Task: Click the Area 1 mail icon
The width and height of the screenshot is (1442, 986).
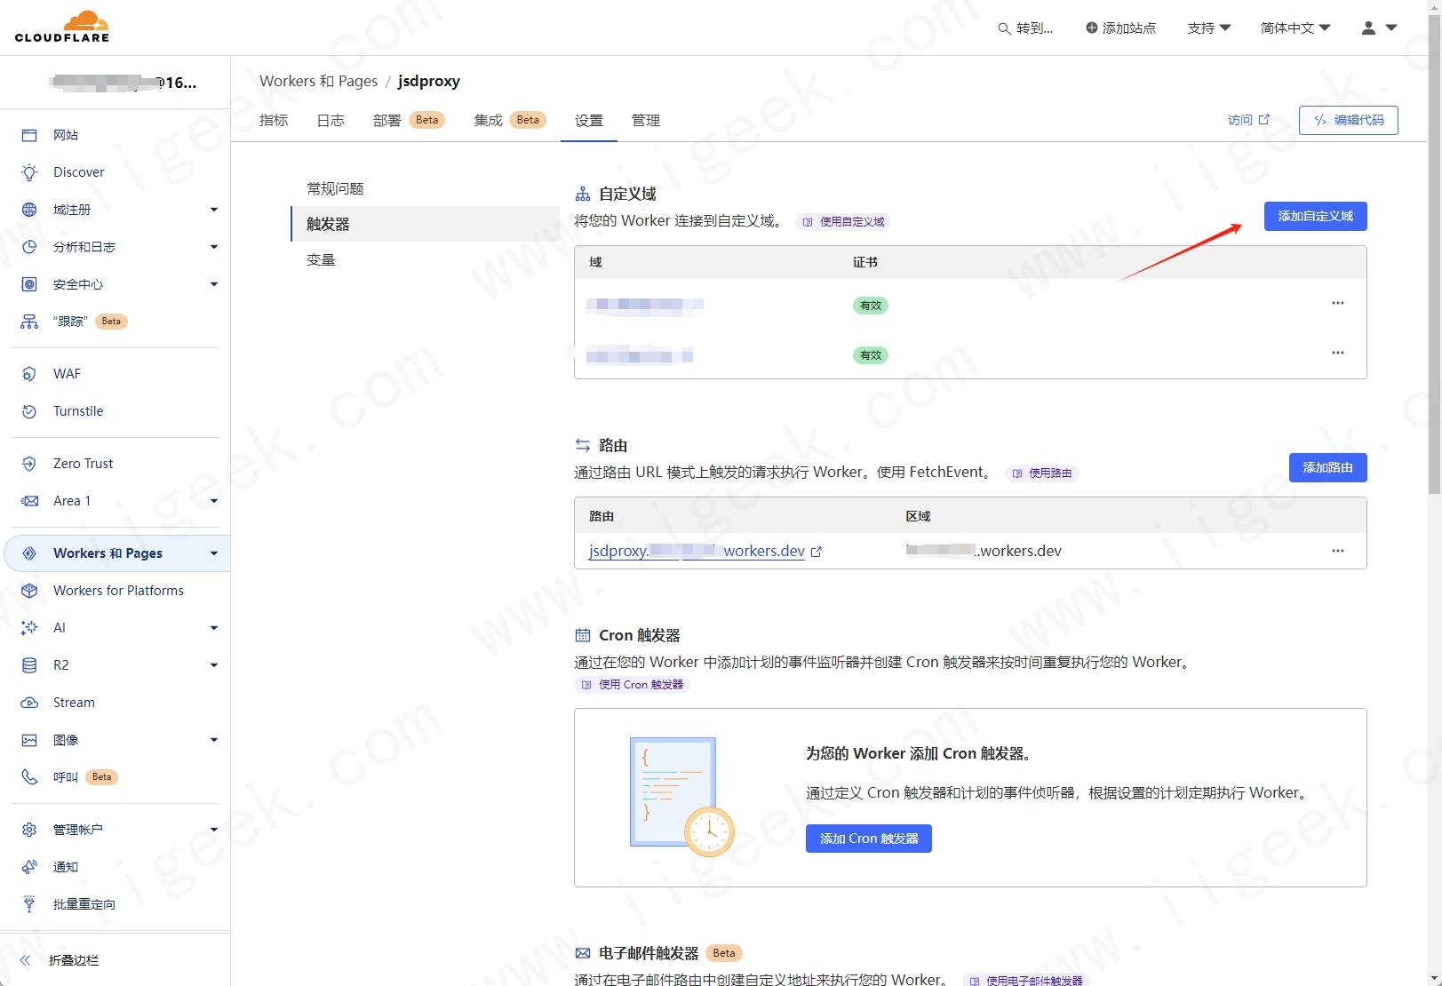Action: 29,501
